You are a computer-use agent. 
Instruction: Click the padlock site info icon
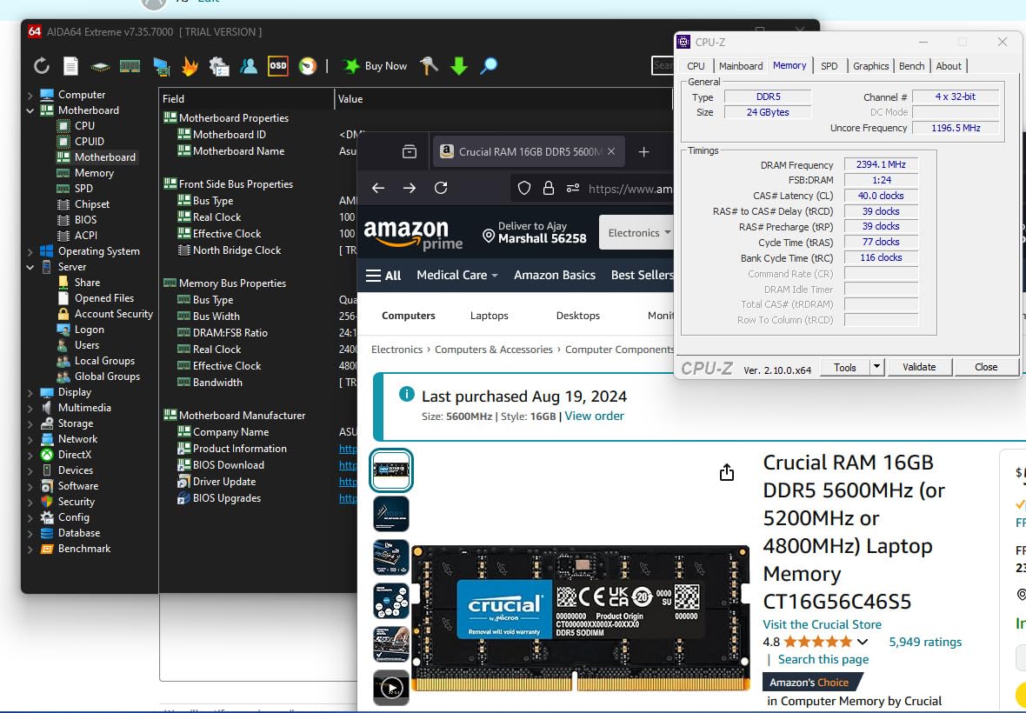coord(549,189)
